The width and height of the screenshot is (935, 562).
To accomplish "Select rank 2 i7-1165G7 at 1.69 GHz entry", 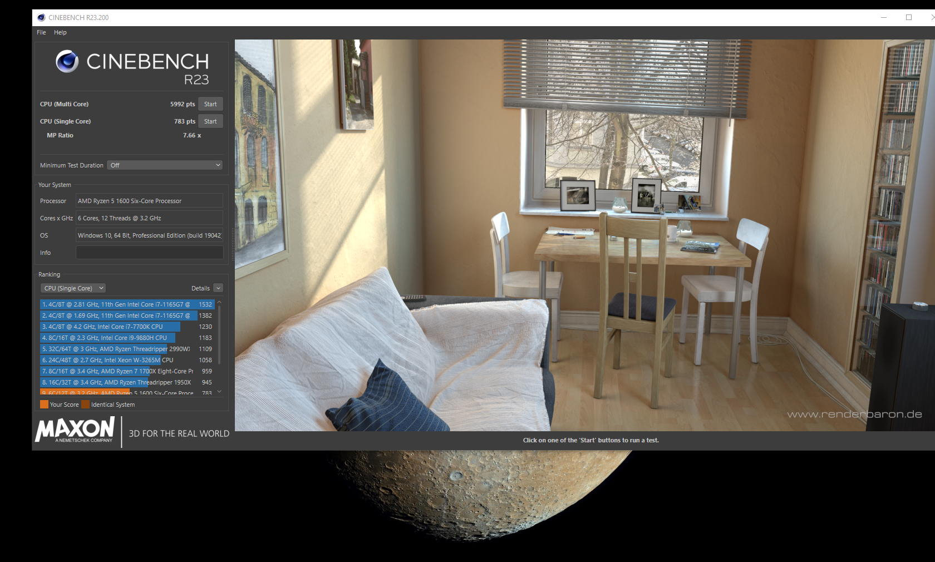I will click(127, 315).
